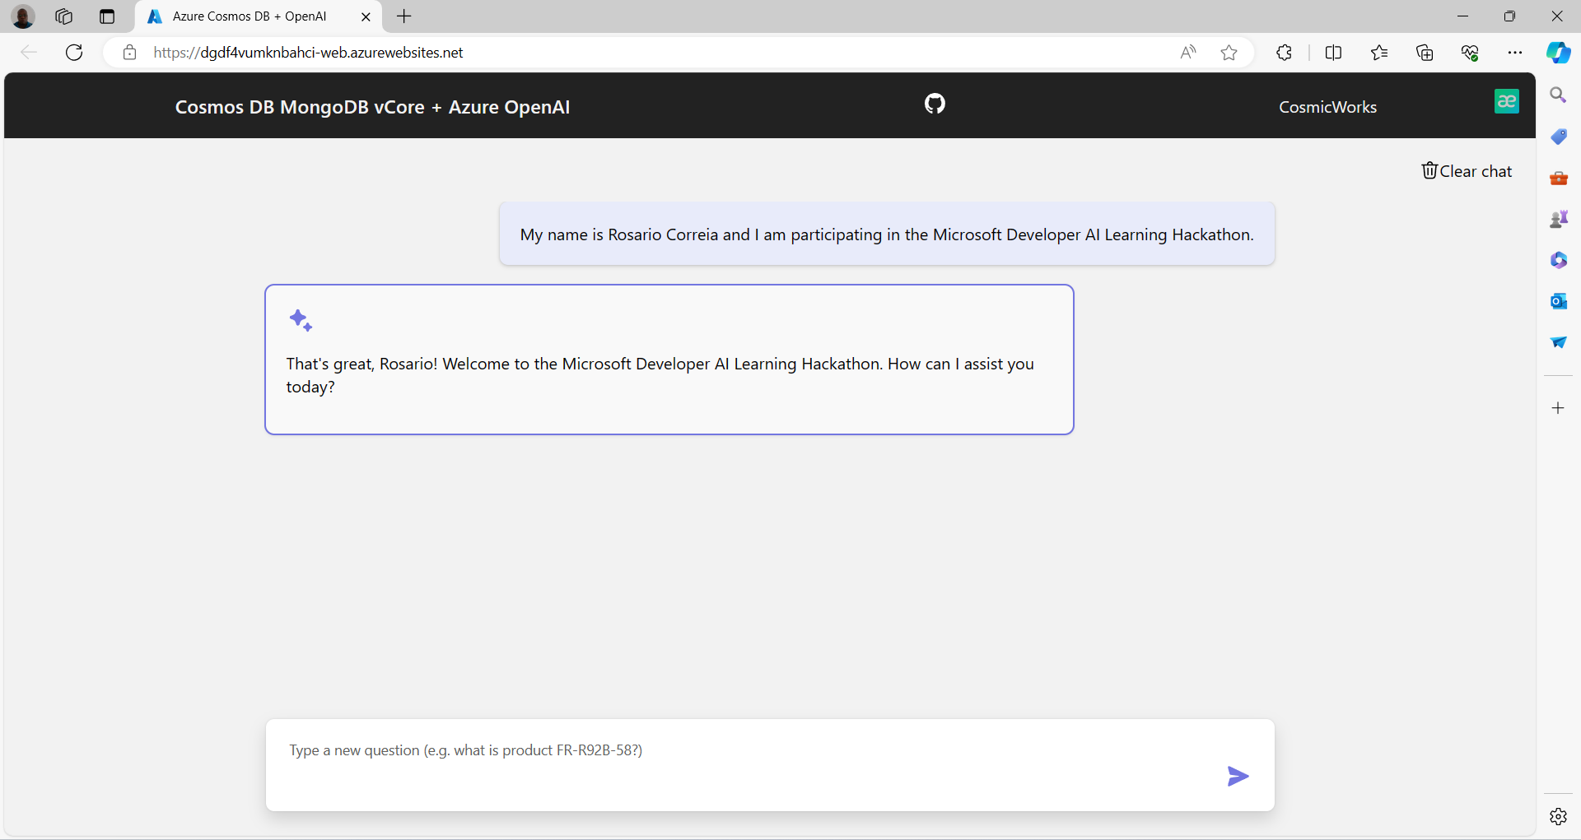Select the URL in the address bar
Image resolution: width=1581 pixels, height=840 pixels.
[x=308, y=53]
